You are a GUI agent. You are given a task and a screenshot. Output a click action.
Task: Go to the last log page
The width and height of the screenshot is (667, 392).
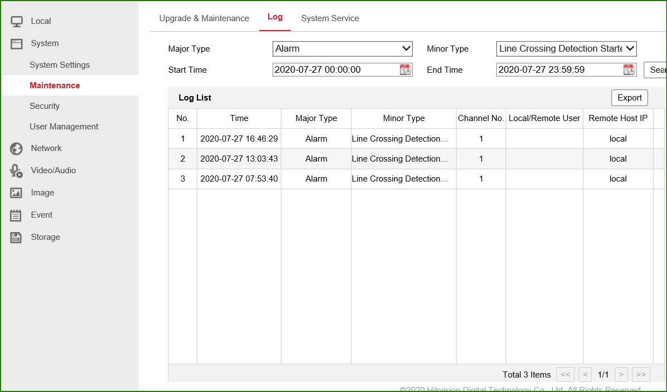coord(640,375)
